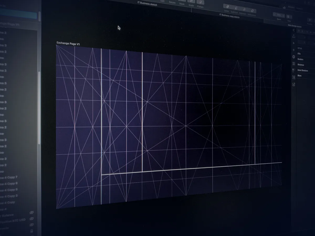This screenshot has width=315, height=236.
Task: Click the Rotate toolbar label
Action: [172, 2]
